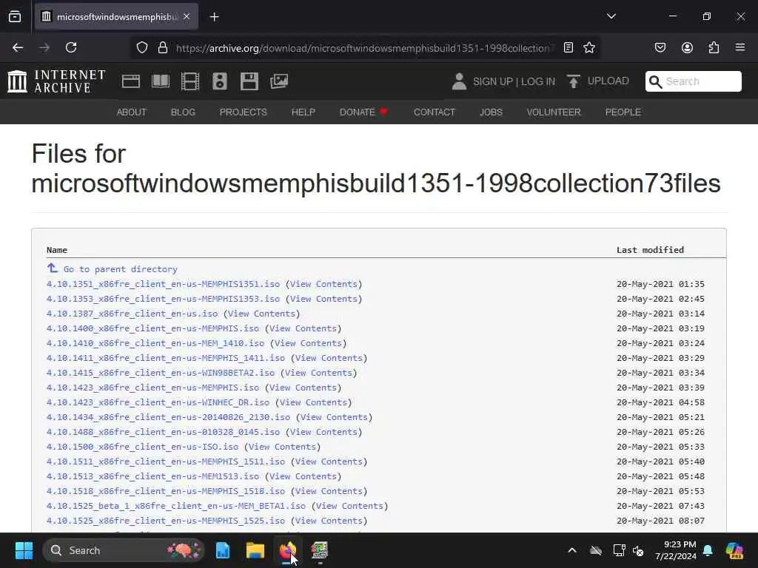The width and height of the screenshot is (758, 568).
Task: Go back to the previous page
Action: (18, 47)
